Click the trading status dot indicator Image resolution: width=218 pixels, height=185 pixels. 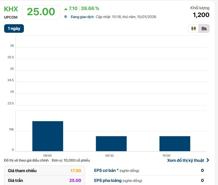[x=66, y=17]
